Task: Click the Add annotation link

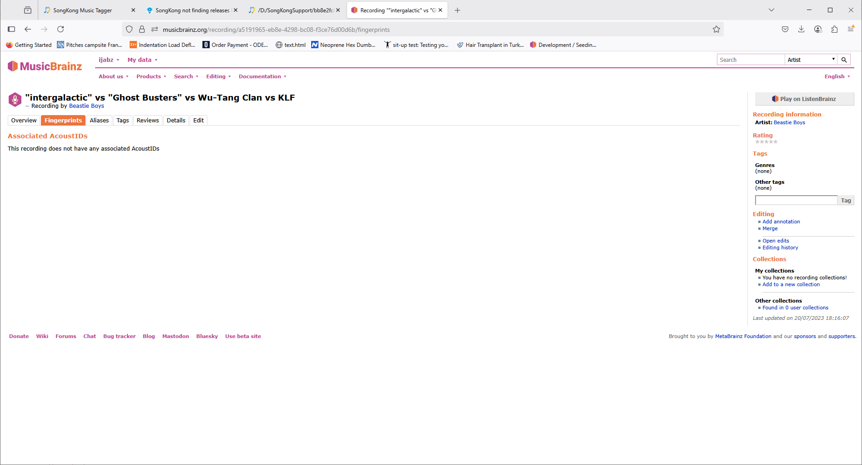Action: pyautogui.click(x=781, y=222)
